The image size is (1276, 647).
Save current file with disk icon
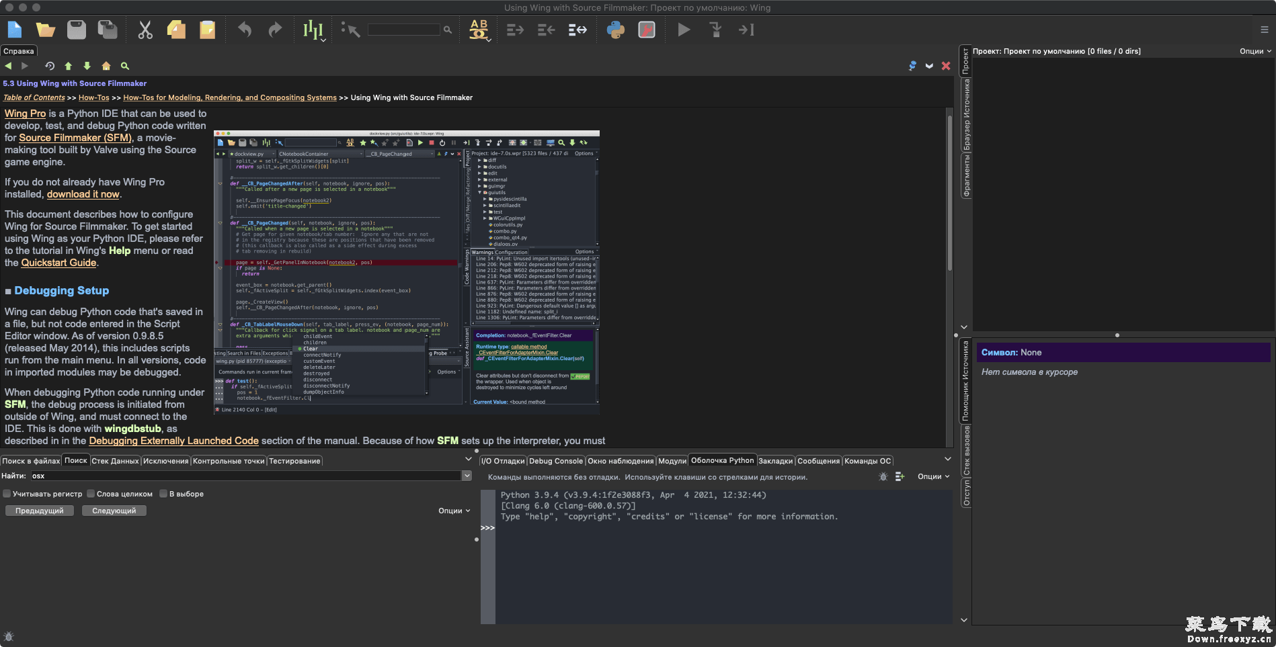coord(77,30)
